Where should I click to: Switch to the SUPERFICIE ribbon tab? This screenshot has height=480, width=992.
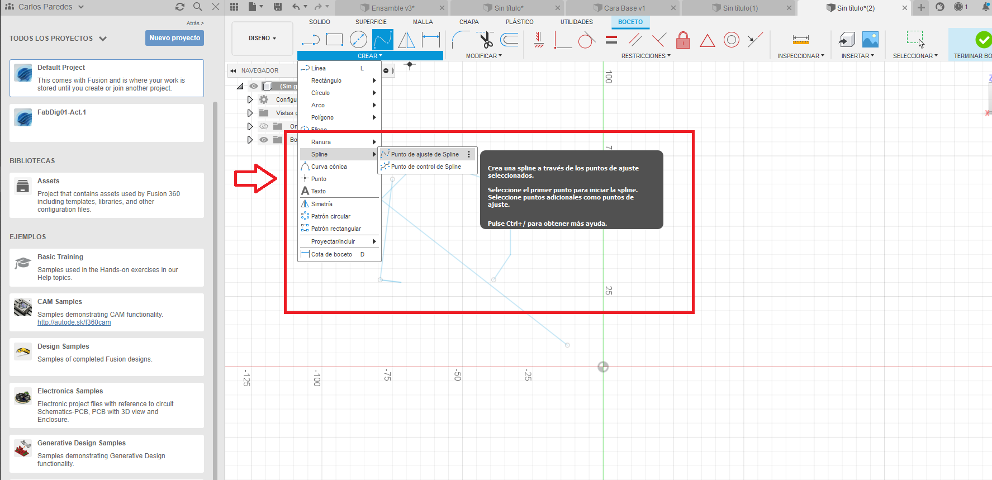click(x=371, y=22)
